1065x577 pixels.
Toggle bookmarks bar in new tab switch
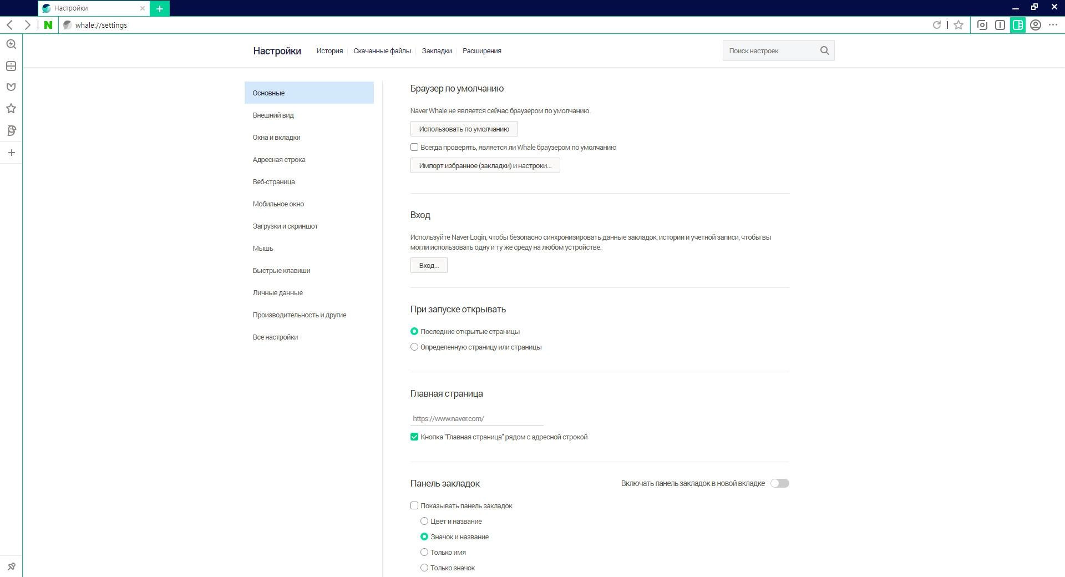click(x=780, y=483)
